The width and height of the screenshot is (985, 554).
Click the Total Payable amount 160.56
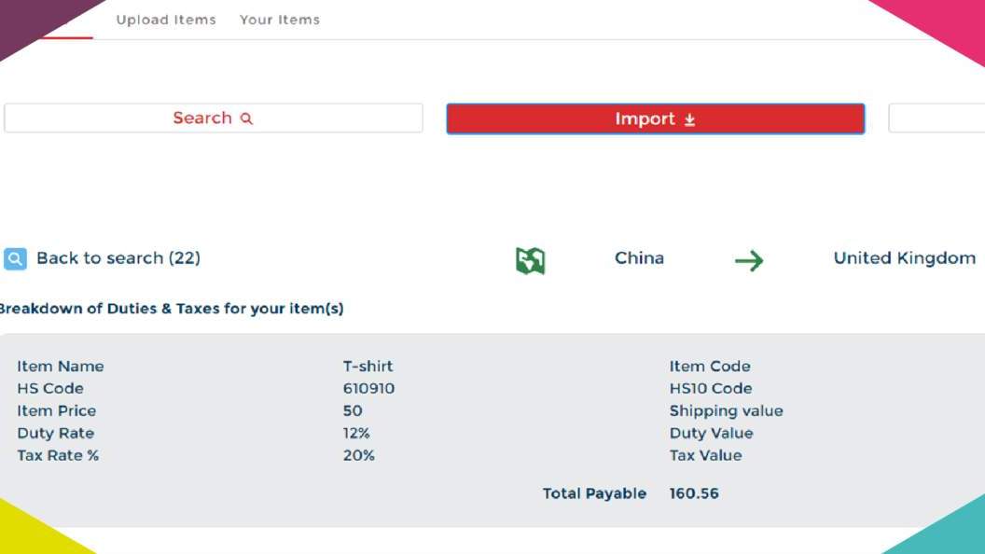pyautogui.click(x=694, y=493)
